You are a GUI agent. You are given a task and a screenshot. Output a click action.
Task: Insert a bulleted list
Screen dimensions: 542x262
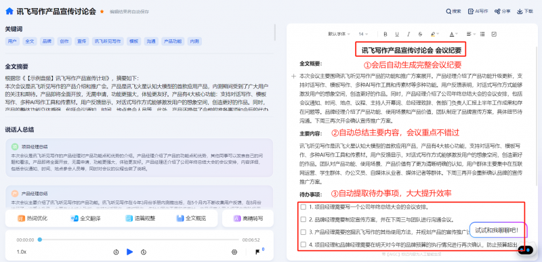(482, 34)
